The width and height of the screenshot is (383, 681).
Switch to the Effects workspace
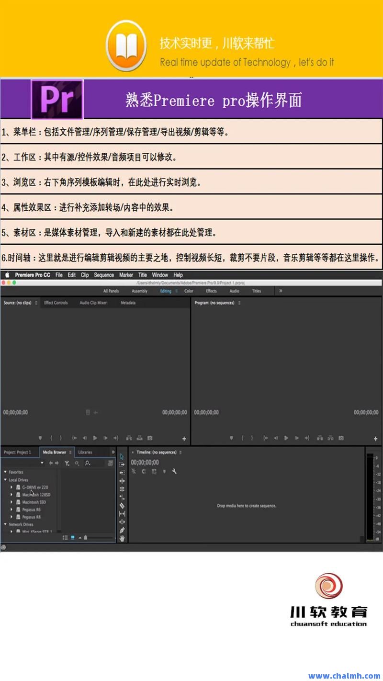pos(211,291)
